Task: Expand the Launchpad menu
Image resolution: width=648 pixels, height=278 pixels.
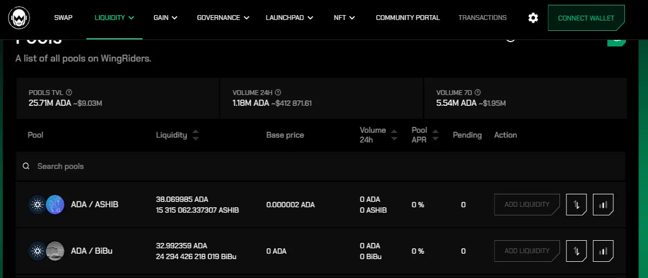Action: (289, 18)
